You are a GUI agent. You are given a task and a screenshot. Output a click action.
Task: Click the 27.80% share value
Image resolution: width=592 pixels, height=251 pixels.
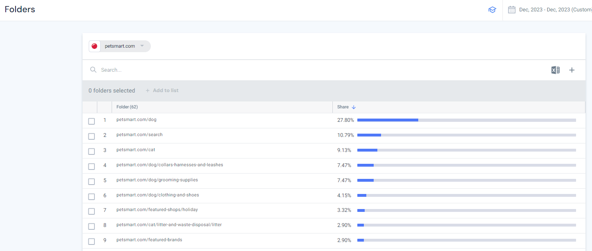coord(345,120)
